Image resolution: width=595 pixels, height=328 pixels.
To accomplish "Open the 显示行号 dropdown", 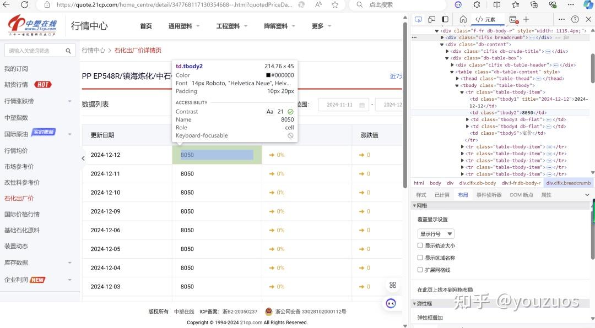I will 436,233.
